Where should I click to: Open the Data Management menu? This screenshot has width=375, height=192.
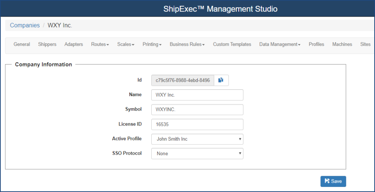[280, 44]
